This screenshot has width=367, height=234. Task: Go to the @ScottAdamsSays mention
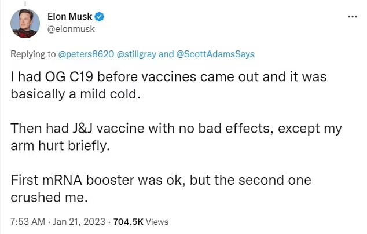click(x=215, y=54)
